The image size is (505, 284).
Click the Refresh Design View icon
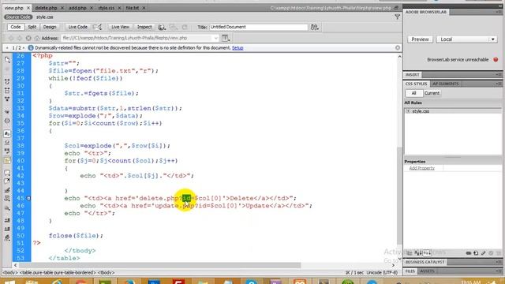(x=185, y=27)
